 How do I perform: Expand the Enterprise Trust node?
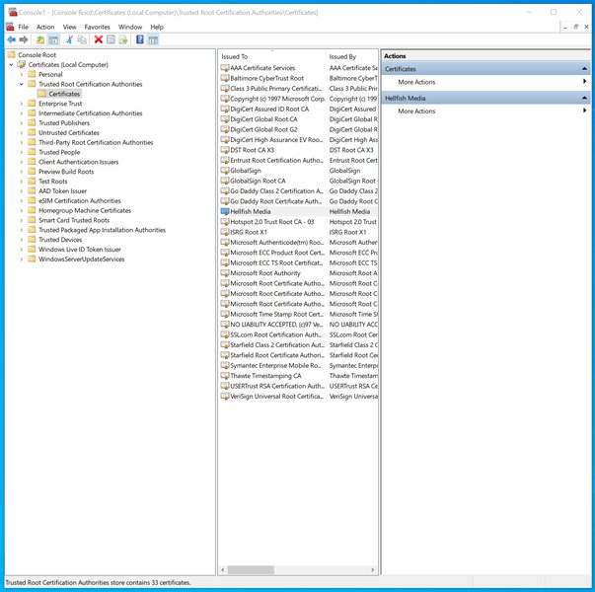point(22,104)
